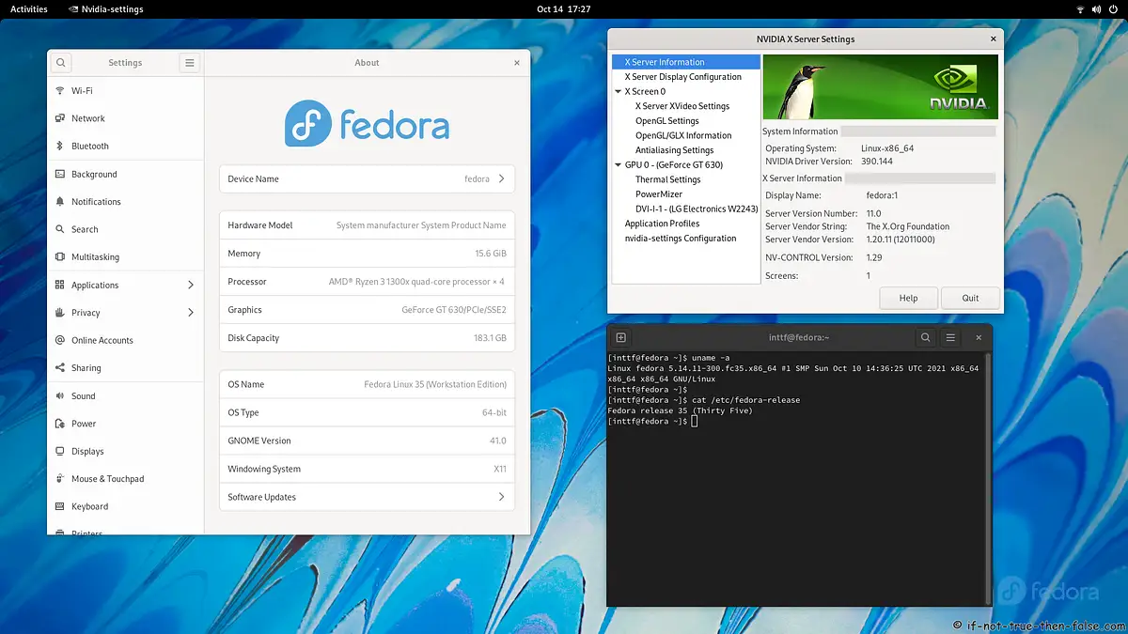Select Antialiasing Settings
Viewport: 1128px width, 634px height.
(x=675, y=150)
